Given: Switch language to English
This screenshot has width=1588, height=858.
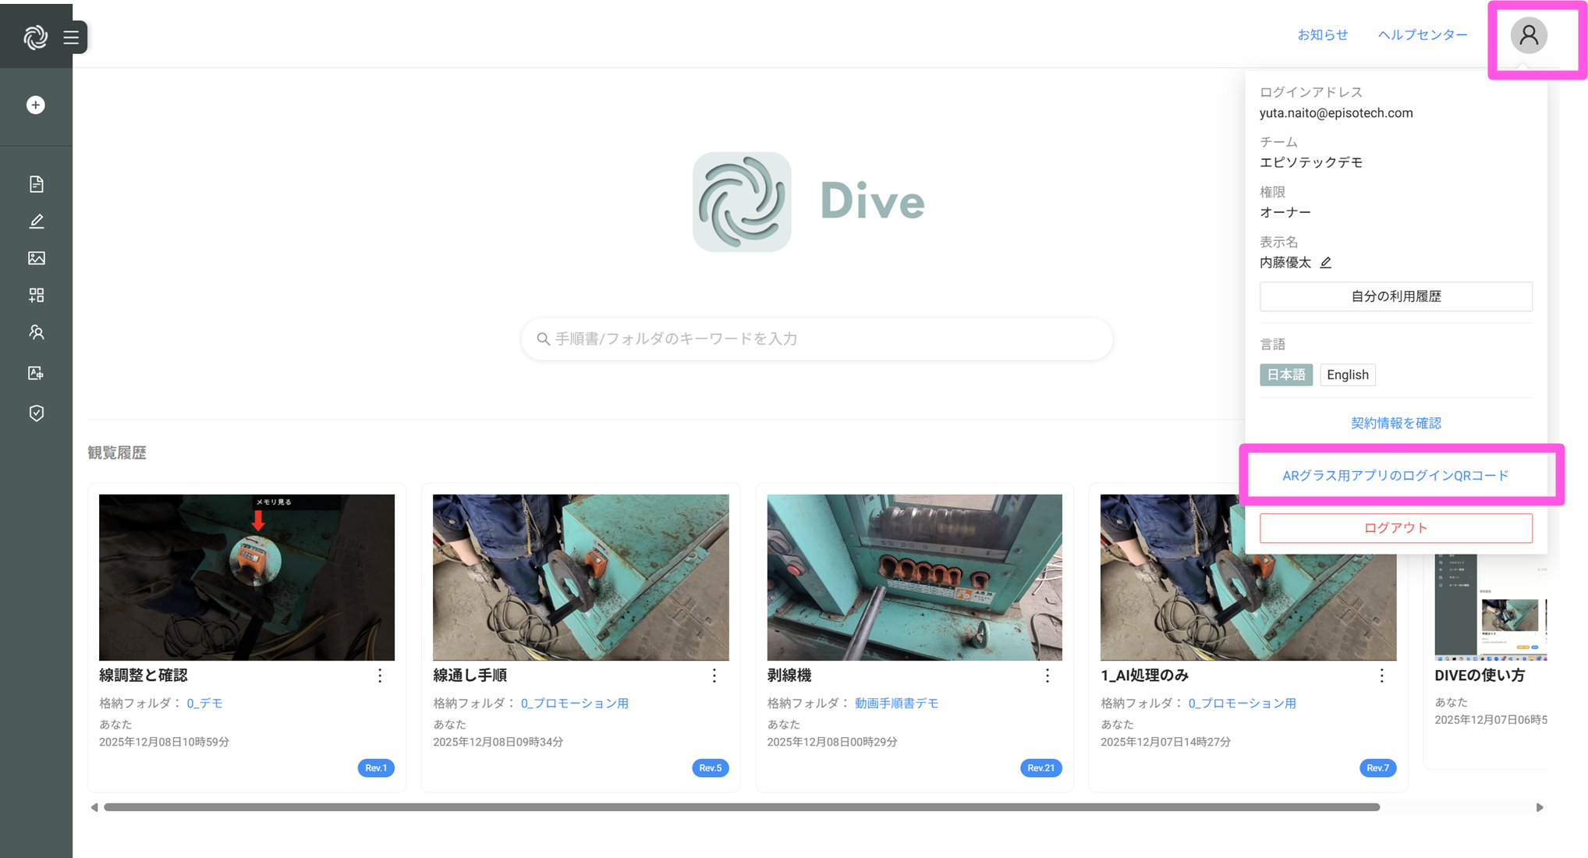Looking at the screenshot, I should click(1347, 374).
